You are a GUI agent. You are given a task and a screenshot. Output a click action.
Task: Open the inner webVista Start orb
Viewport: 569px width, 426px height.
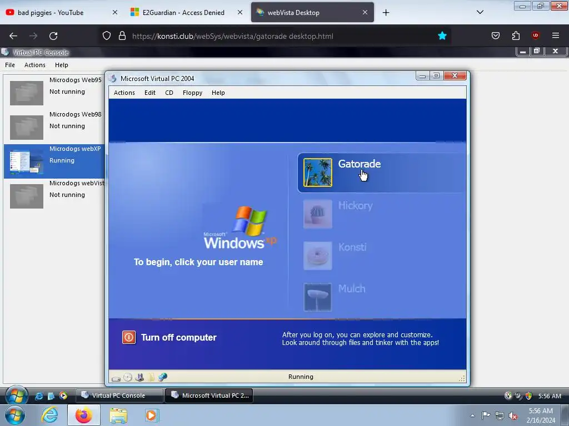click(17, 395)
